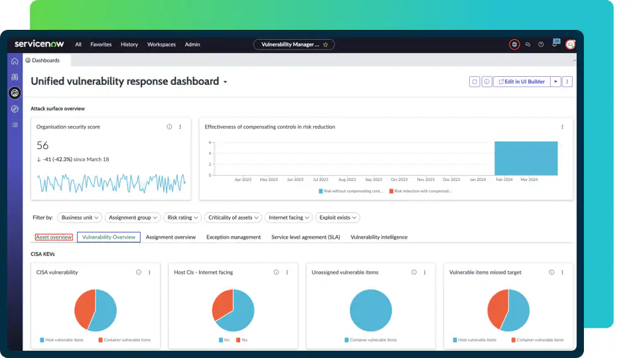Click the binoculars icon in left sidebar
This screenshot has height=358, width=637.
pyautogui.click(x=15, y=77)
